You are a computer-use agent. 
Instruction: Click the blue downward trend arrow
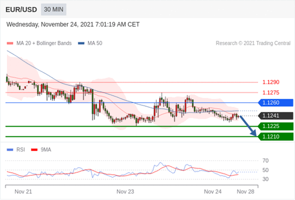pyautogui.click(x=248, y=126)
